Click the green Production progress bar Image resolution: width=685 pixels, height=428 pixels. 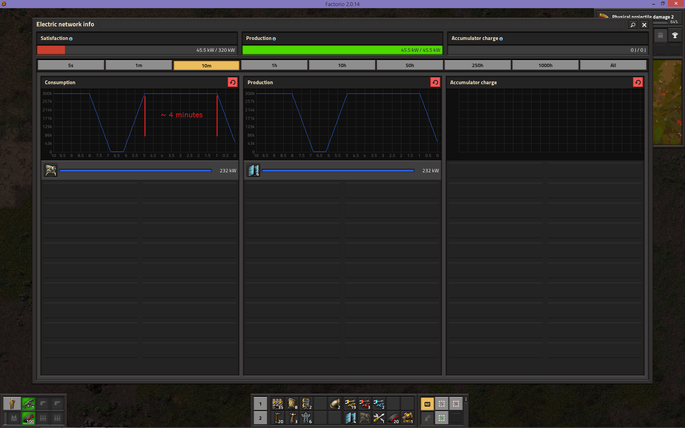click(342, 50)
